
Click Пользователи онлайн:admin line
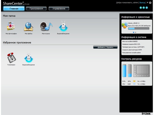131,53
